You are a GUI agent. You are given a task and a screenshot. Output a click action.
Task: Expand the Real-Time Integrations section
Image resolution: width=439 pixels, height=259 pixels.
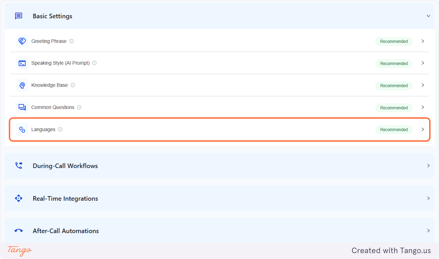pos(428,198)
